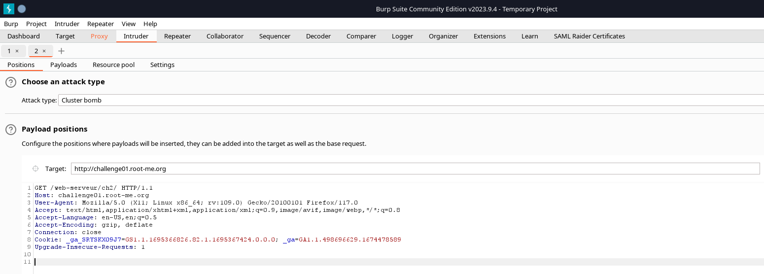Switch to the Target tab
Screen dimensions: 764x274
65,36
